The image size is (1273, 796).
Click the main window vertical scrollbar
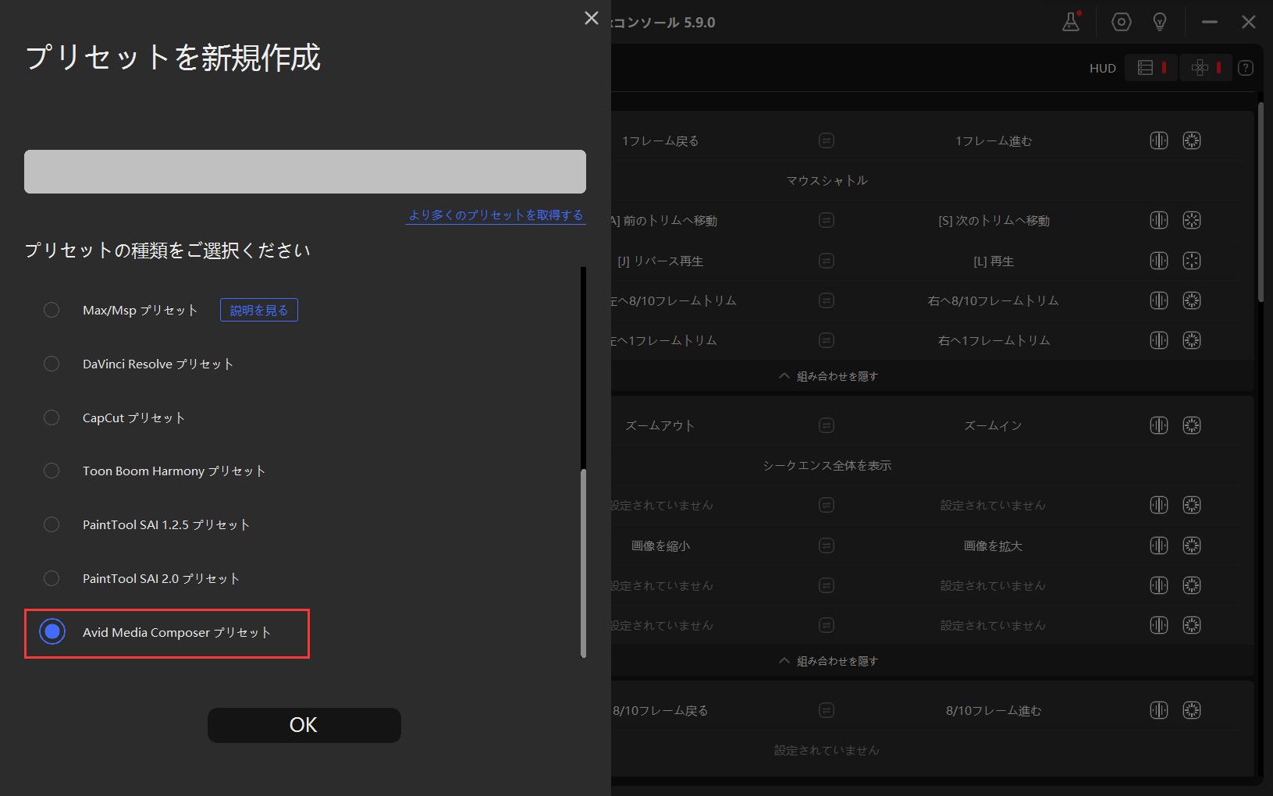[1260, 203]
